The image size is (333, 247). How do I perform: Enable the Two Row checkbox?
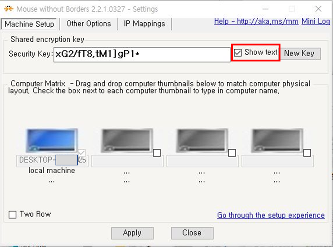[x=13, y=215]
